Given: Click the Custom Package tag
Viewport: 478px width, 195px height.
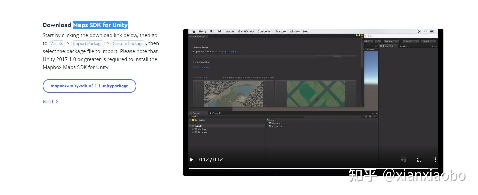Looking at the screenshot, I should [x=128, y=44].
